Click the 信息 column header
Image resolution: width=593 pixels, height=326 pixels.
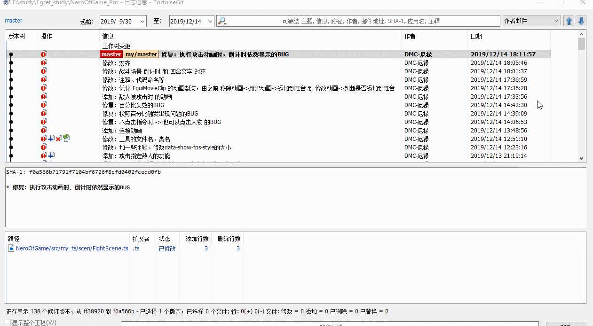coord(108,36)
